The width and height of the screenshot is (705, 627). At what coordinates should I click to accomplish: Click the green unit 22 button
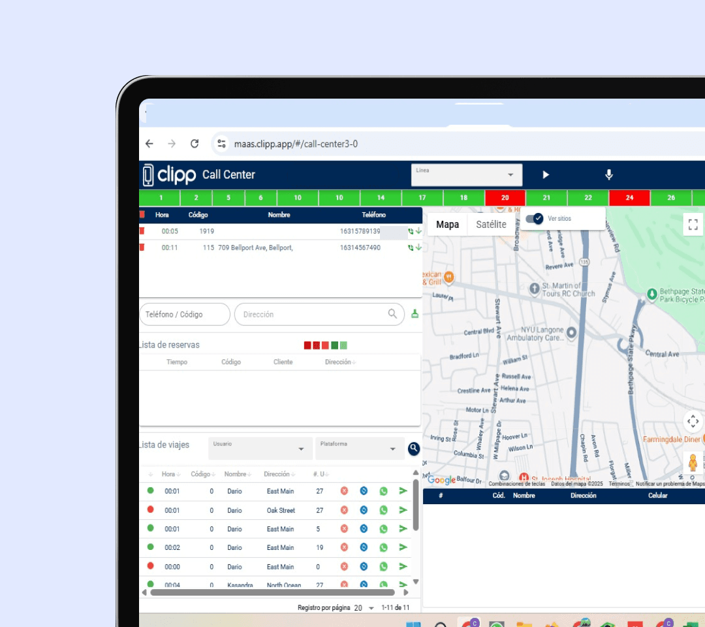tap(588, 197)
